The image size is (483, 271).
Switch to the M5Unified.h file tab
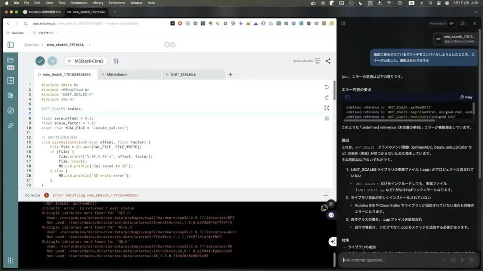click(129, 74)
